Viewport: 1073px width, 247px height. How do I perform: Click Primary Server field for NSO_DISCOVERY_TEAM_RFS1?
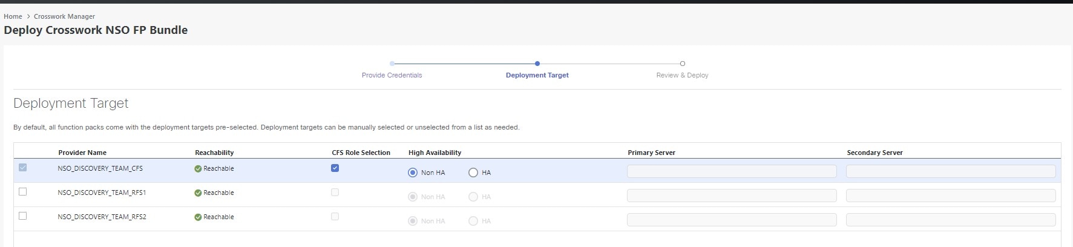(x=732, y=196)
